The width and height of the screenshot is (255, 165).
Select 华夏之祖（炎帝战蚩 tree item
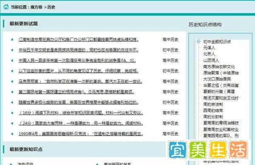[x=221, y=85]
